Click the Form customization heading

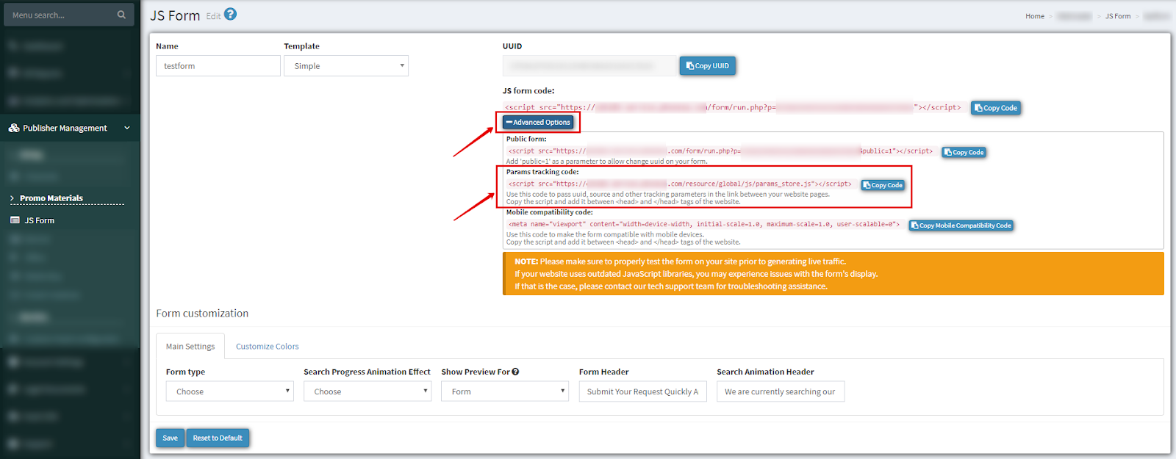(202, 314)
